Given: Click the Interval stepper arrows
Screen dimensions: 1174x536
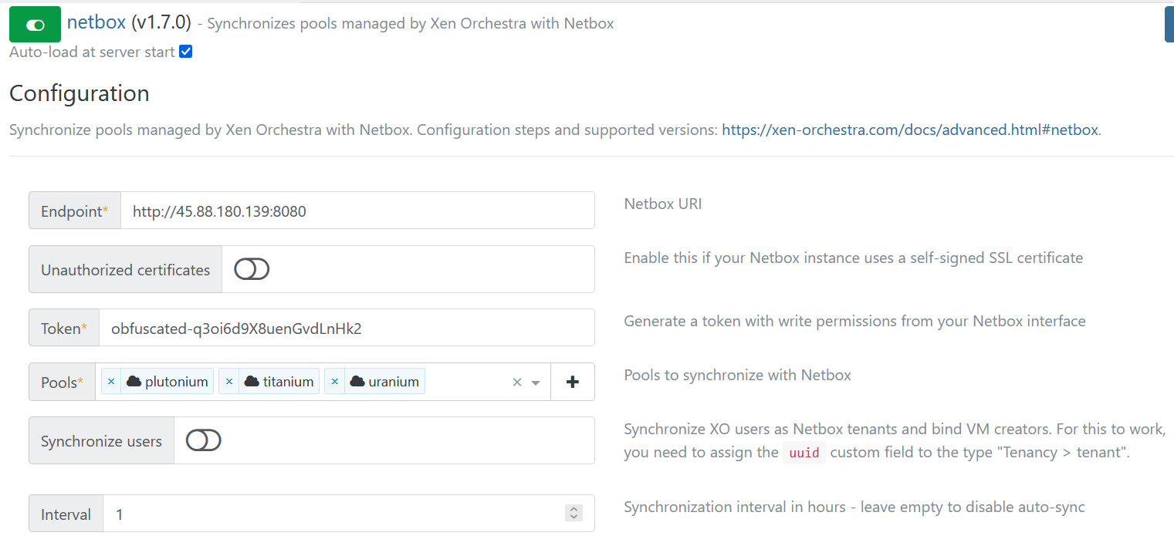Looking at the screenshot, I should coord(573,513).
